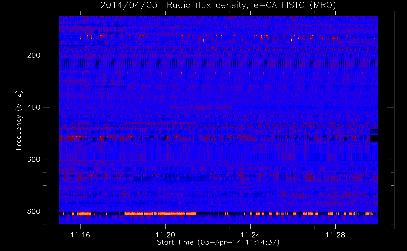Click the 800 frequency tick label
The image size is (407, 251).
tap(34, 212)
